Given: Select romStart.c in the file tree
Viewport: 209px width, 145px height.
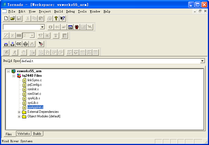Looking at the screenshot, I should click(34, 94).
